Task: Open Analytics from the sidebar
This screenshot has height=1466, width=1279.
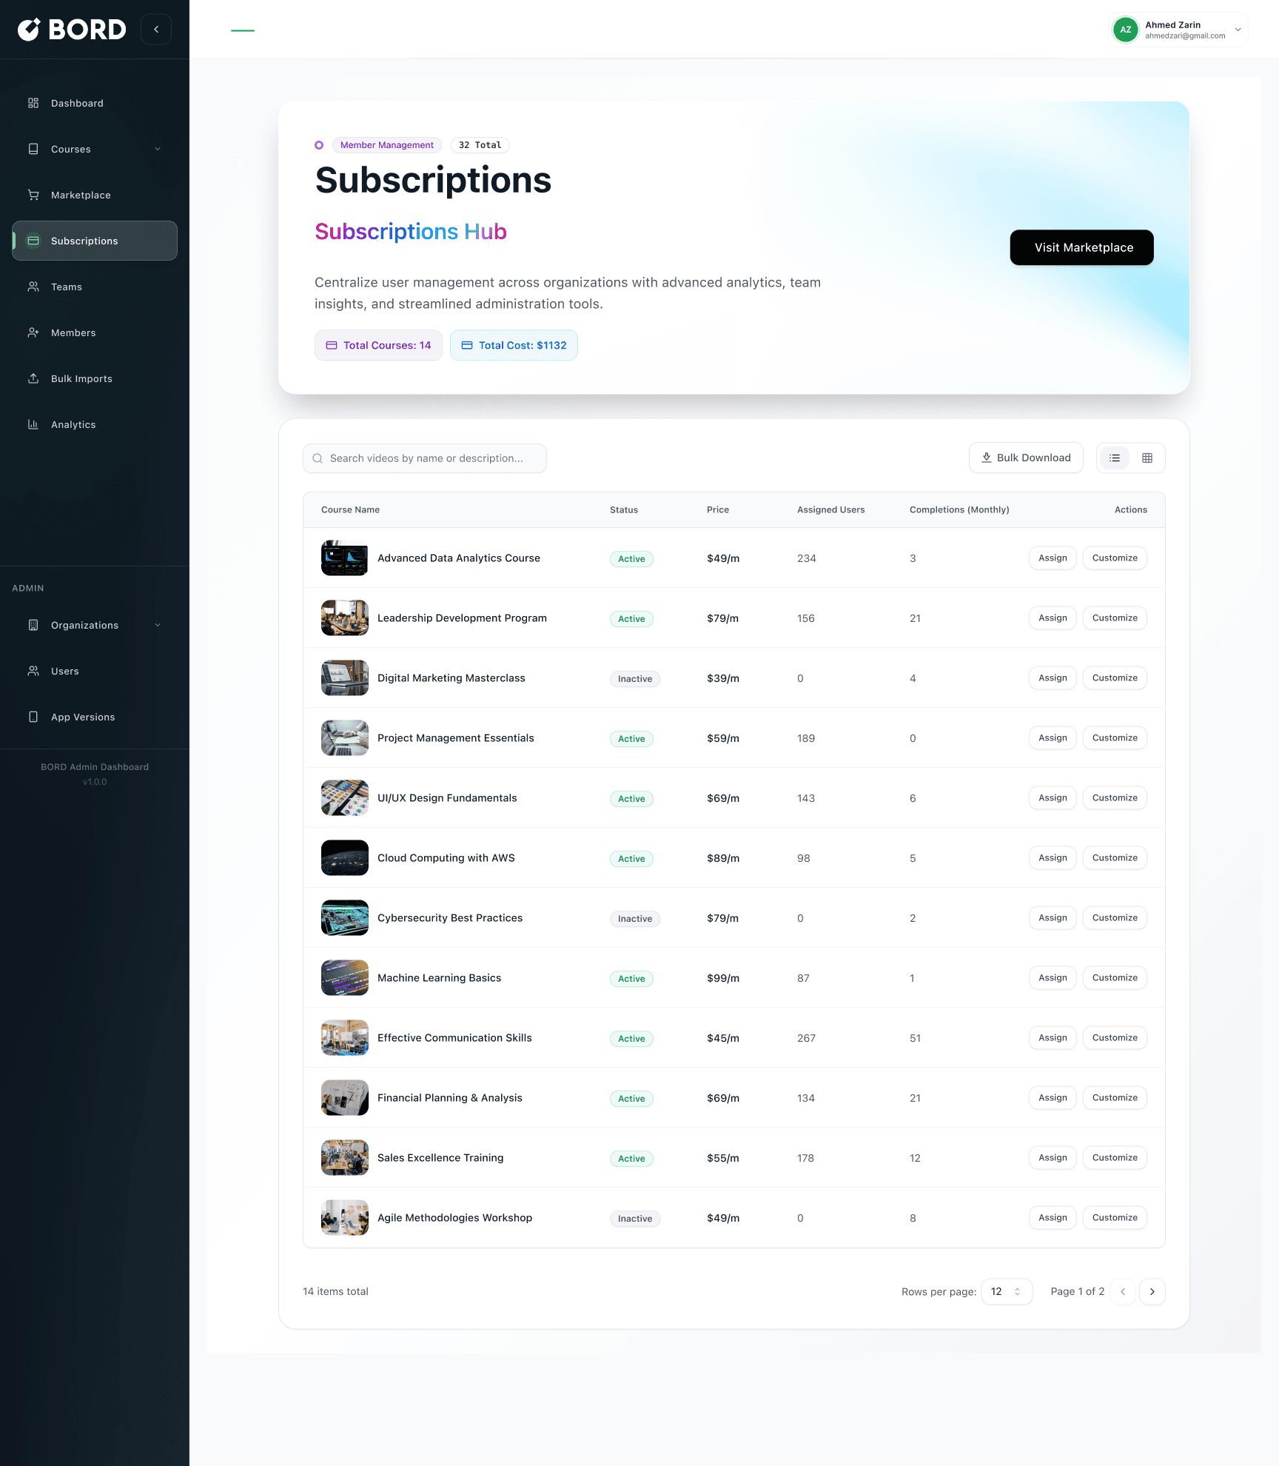Action: pos(95,424)
